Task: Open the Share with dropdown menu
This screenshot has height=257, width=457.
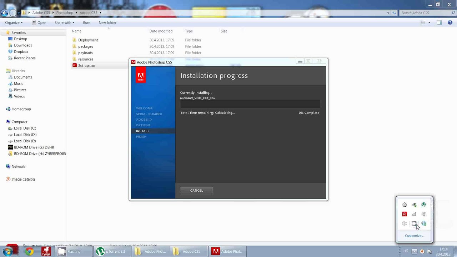Action: point(64,22)
